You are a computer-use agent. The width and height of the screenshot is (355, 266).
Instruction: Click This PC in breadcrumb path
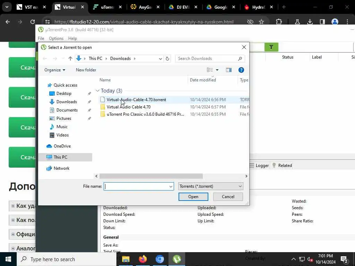click(x=95, y=58)
